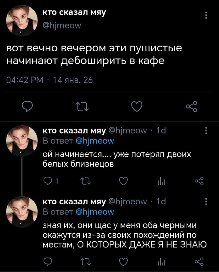The height and width of the screenshot is (272, 219).
Task: Like the main tweet with heart icon
Action: pos(137,106)
